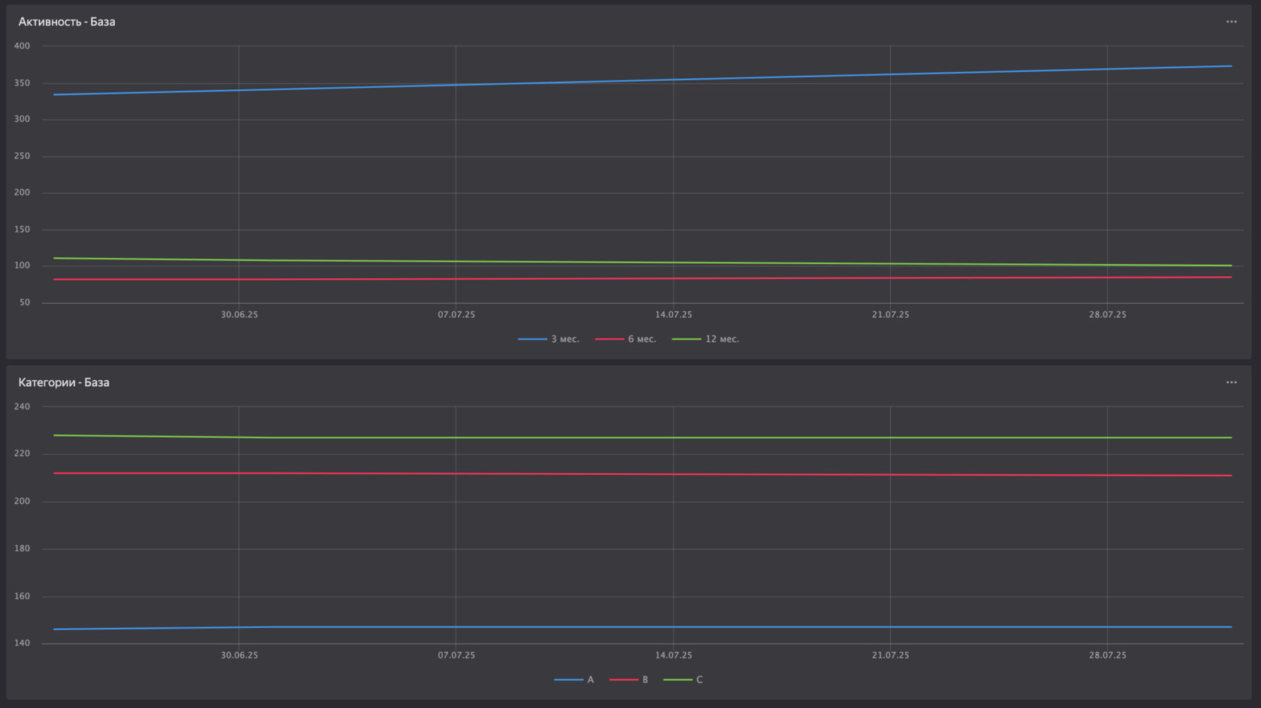The height and width of the screenshot is (708, 1261).
Task: Click the 160 value on the Категории y-axis
Action: (x=23, y=596)
